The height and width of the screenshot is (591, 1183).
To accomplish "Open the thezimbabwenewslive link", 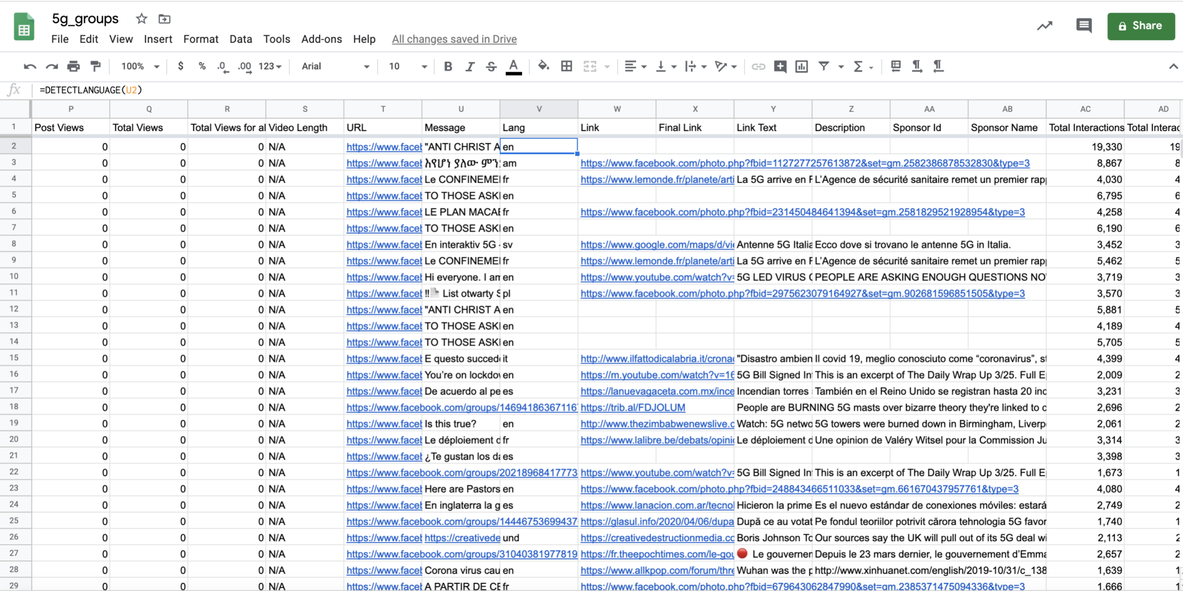I will point(657,424).
